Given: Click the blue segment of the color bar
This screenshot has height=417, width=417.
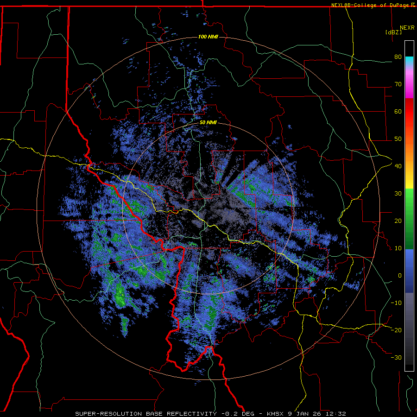Looking at the screenshot, I should pyautogui.click(x=409, y=271).
